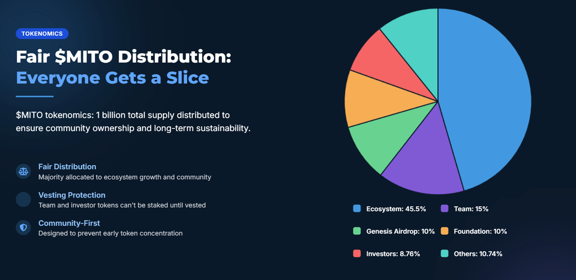Click the Fair Distribution heading
The image size is (576, 280).
pos(67,167)
